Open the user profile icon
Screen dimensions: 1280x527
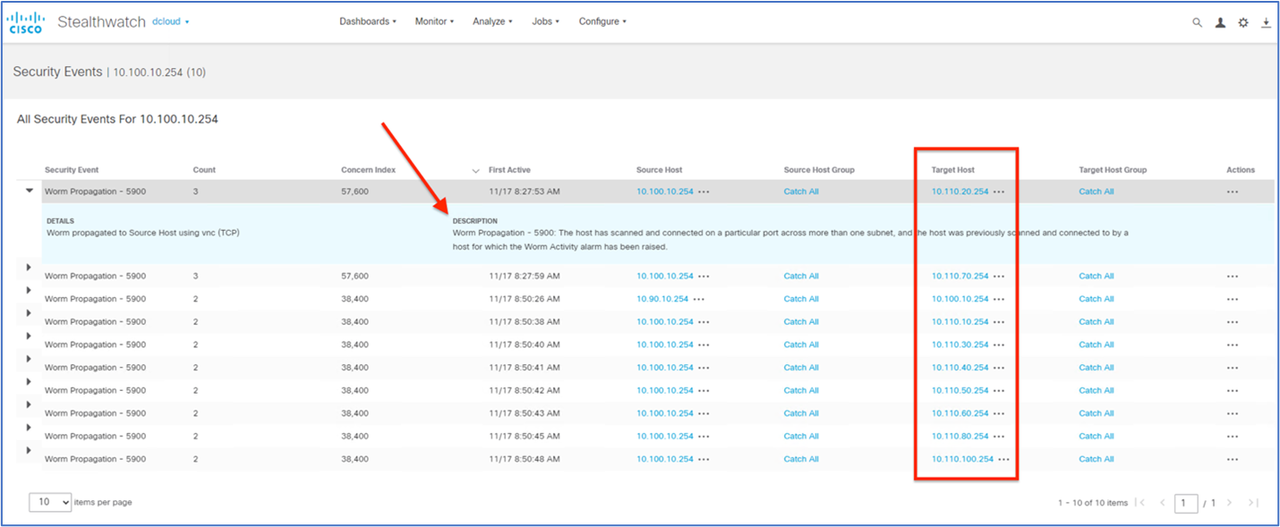[x=1220, y=23]
